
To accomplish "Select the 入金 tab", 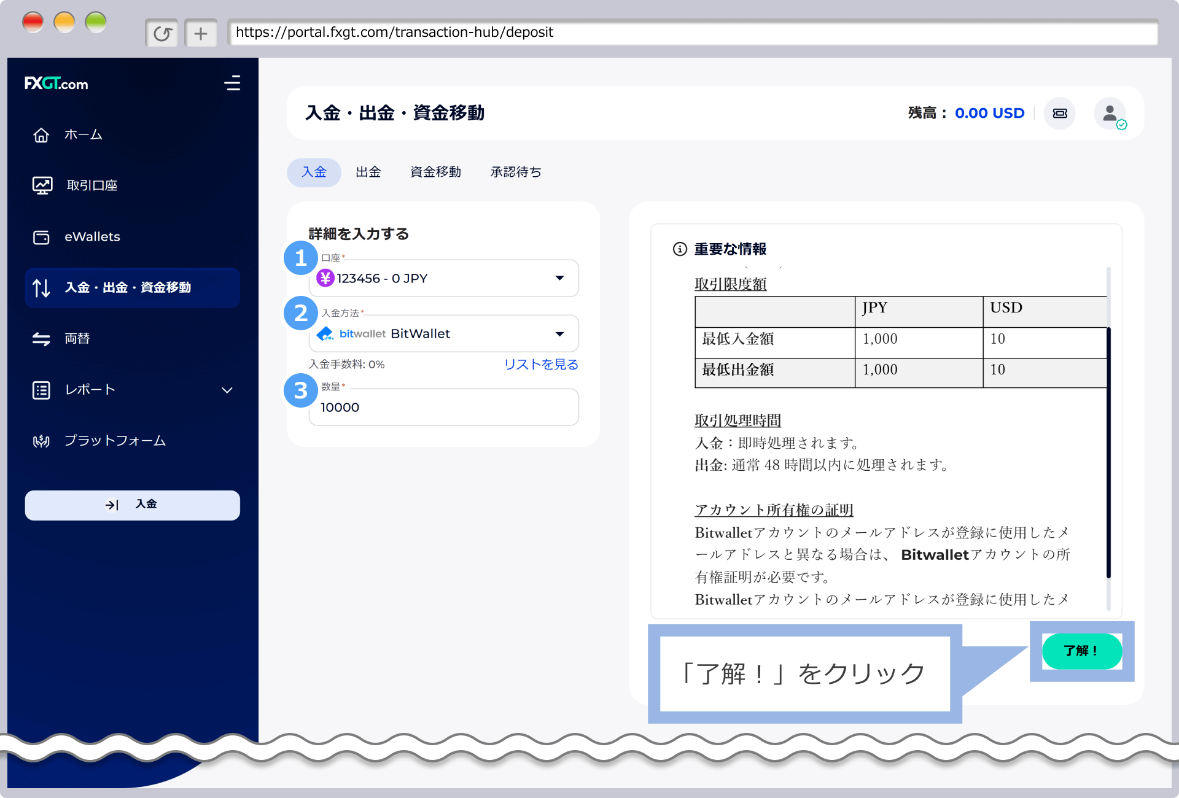I will tap(314, 172).
